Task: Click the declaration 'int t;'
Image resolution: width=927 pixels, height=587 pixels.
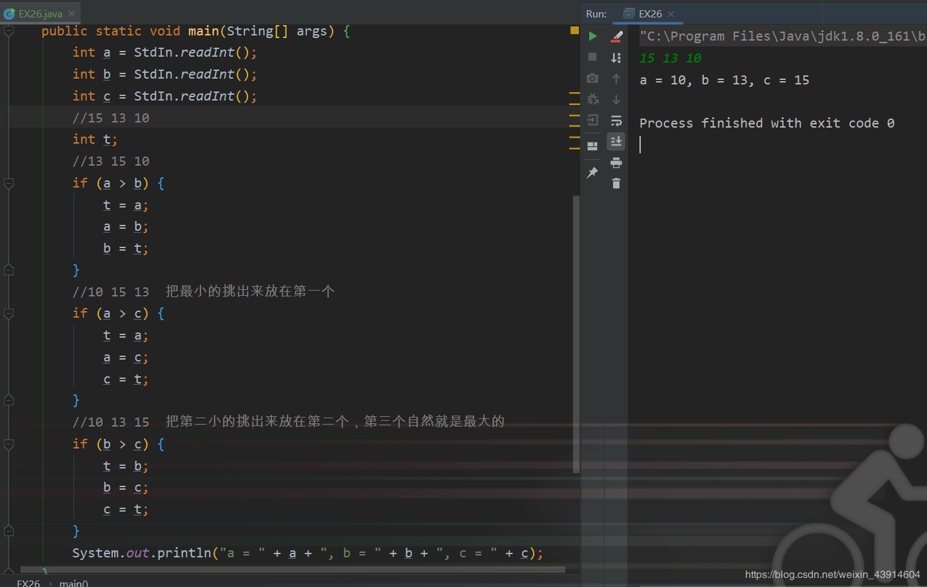Action: click(95, 139)
